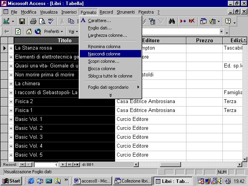Click the horizontal scrollbar thumb
The width and height of the screenshot is (248, 186).
[170, 164]
